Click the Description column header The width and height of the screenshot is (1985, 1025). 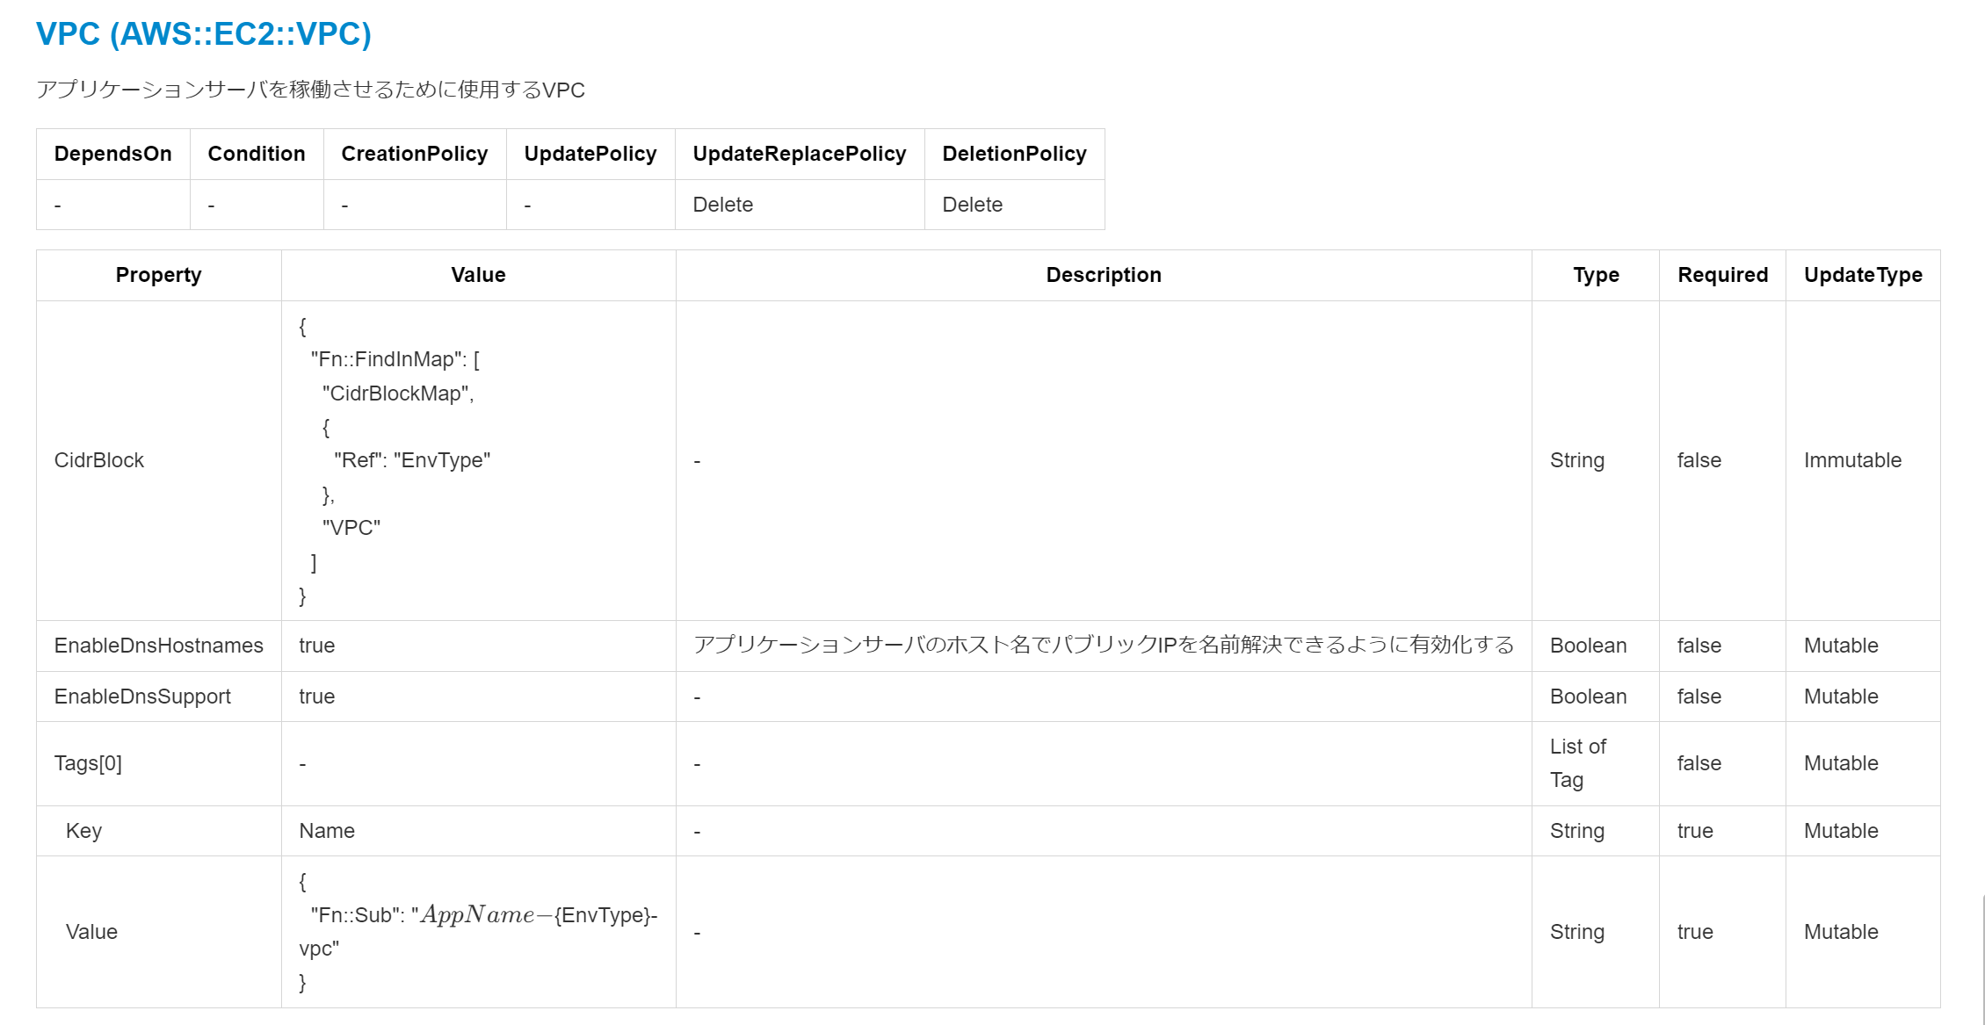tap(1104, 275)
